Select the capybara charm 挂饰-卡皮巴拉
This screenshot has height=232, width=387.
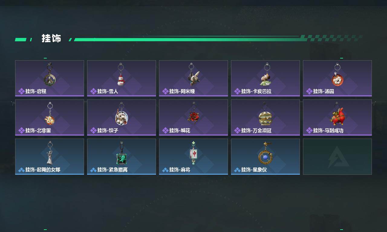click(266, 75)
